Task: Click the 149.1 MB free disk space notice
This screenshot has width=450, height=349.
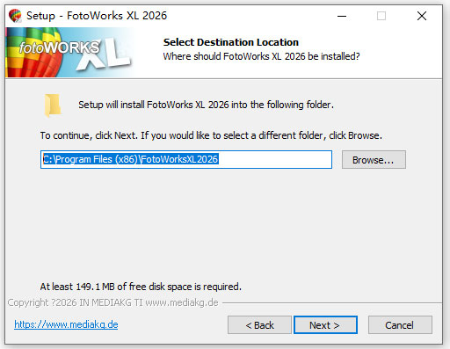Action: coord(141,287)
